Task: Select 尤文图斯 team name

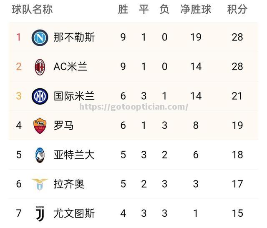Action: 74,213
